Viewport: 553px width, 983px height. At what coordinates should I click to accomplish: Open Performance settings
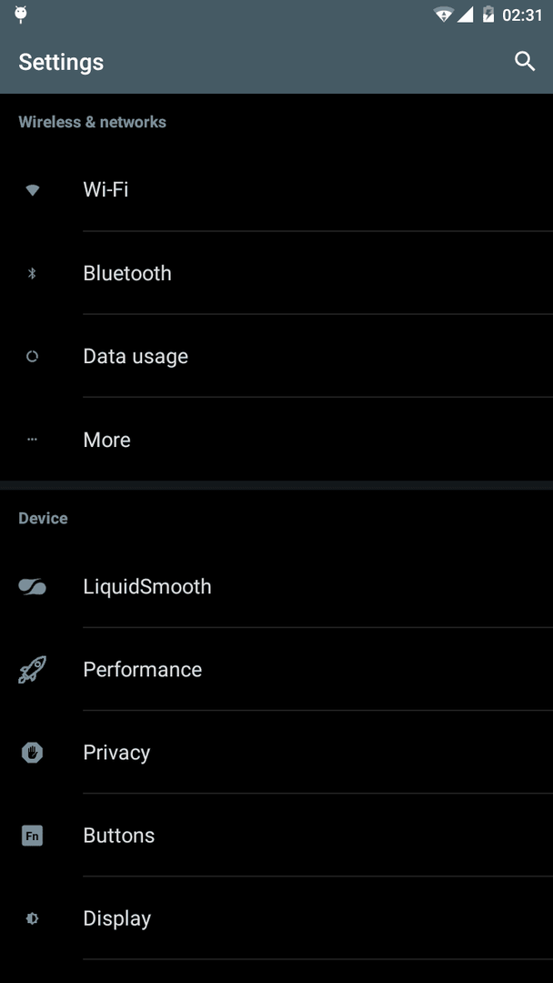pyautogui.click(x=276, y=670)
